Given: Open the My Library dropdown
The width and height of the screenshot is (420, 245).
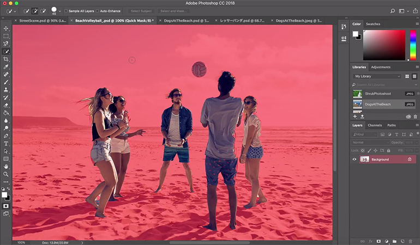Looking at the screenshot, I should (x=377, y=76).
